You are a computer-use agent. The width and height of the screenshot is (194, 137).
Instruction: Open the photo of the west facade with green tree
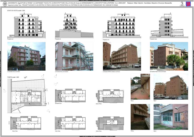[x=169, y=56]
